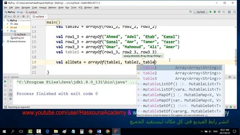This screenshot has width=240, height=135.
Task: Collapse the MyProj root tree node
Action: [x=4, y=20]
